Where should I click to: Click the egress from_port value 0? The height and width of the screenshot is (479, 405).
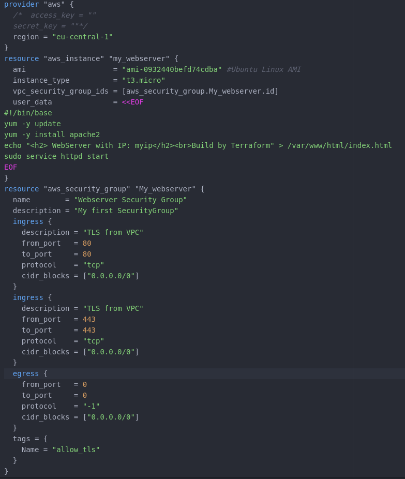85,385
